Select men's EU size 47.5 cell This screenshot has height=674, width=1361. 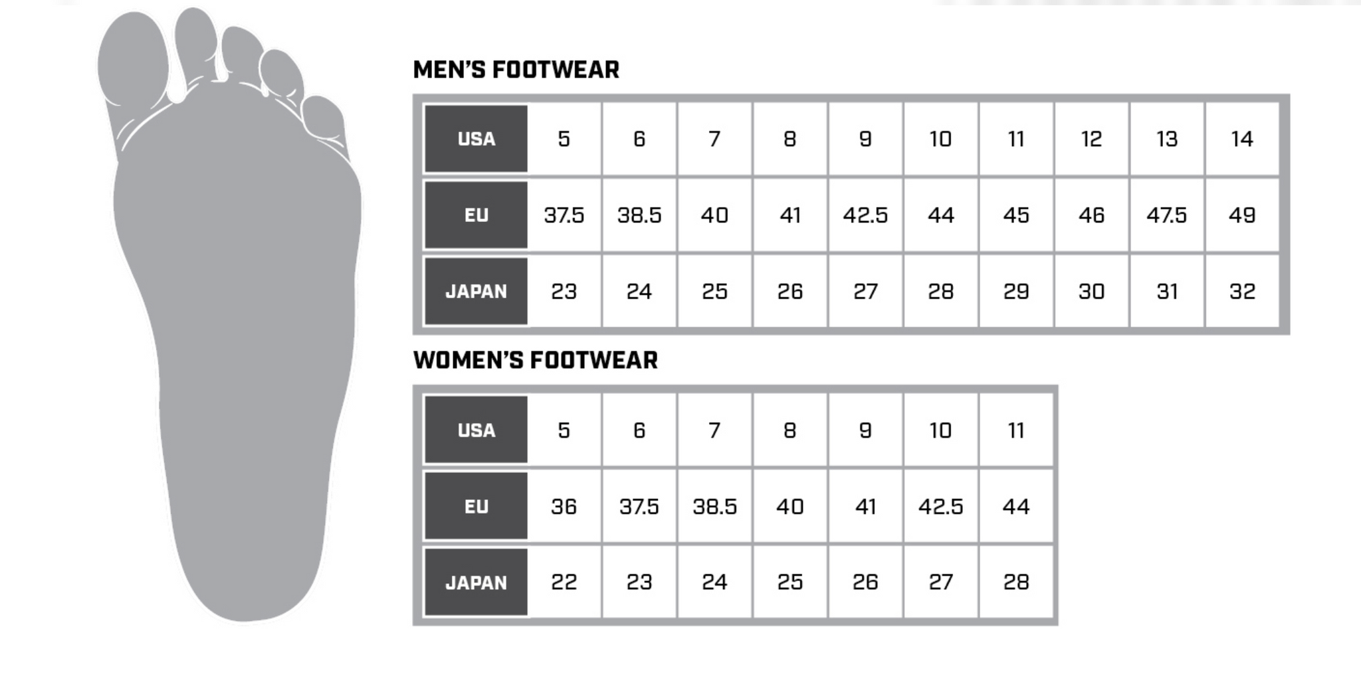click(x=1167, y=215)
